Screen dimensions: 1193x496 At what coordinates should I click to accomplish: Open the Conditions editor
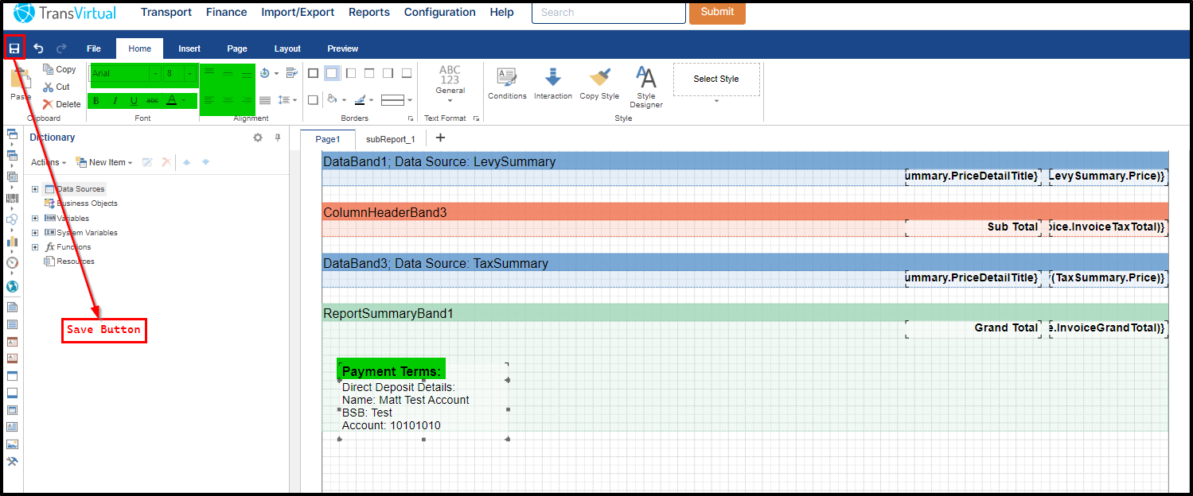point(507,83)
